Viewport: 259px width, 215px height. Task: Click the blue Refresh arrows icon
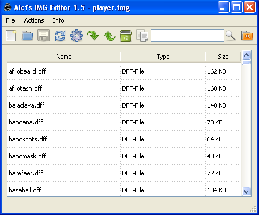click(x=60, y=36)
